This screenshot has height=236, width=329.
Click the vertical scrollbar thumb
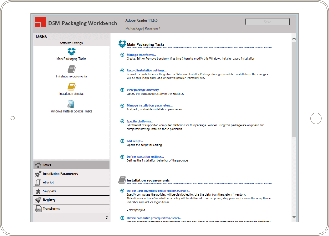pyautogui.click(x=294, y=89)
